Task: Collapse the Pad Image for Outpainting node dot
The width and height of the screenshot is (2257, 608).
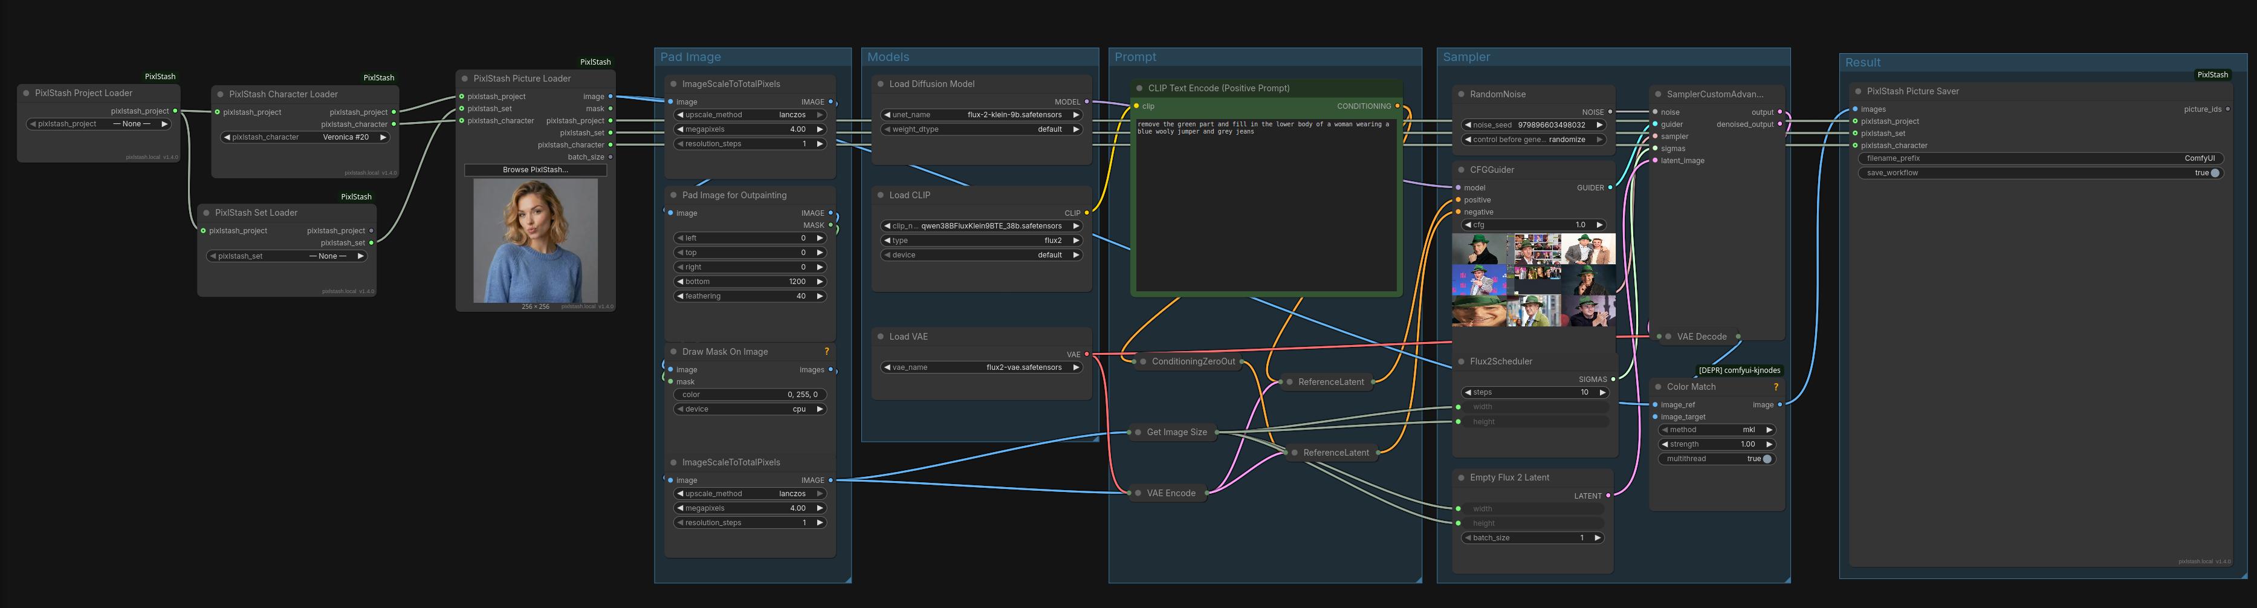Action: click(x=673, y=195)
